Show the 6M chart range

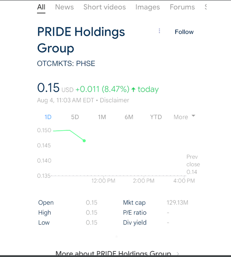[x=129, y=117]
